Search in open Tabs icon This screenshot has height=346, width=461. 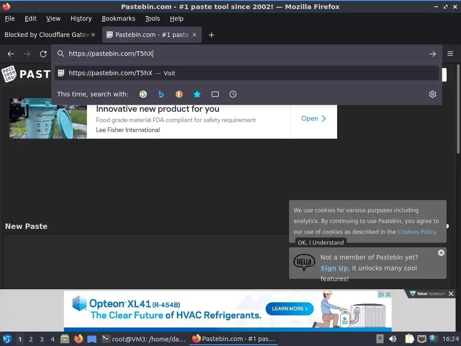215,94
